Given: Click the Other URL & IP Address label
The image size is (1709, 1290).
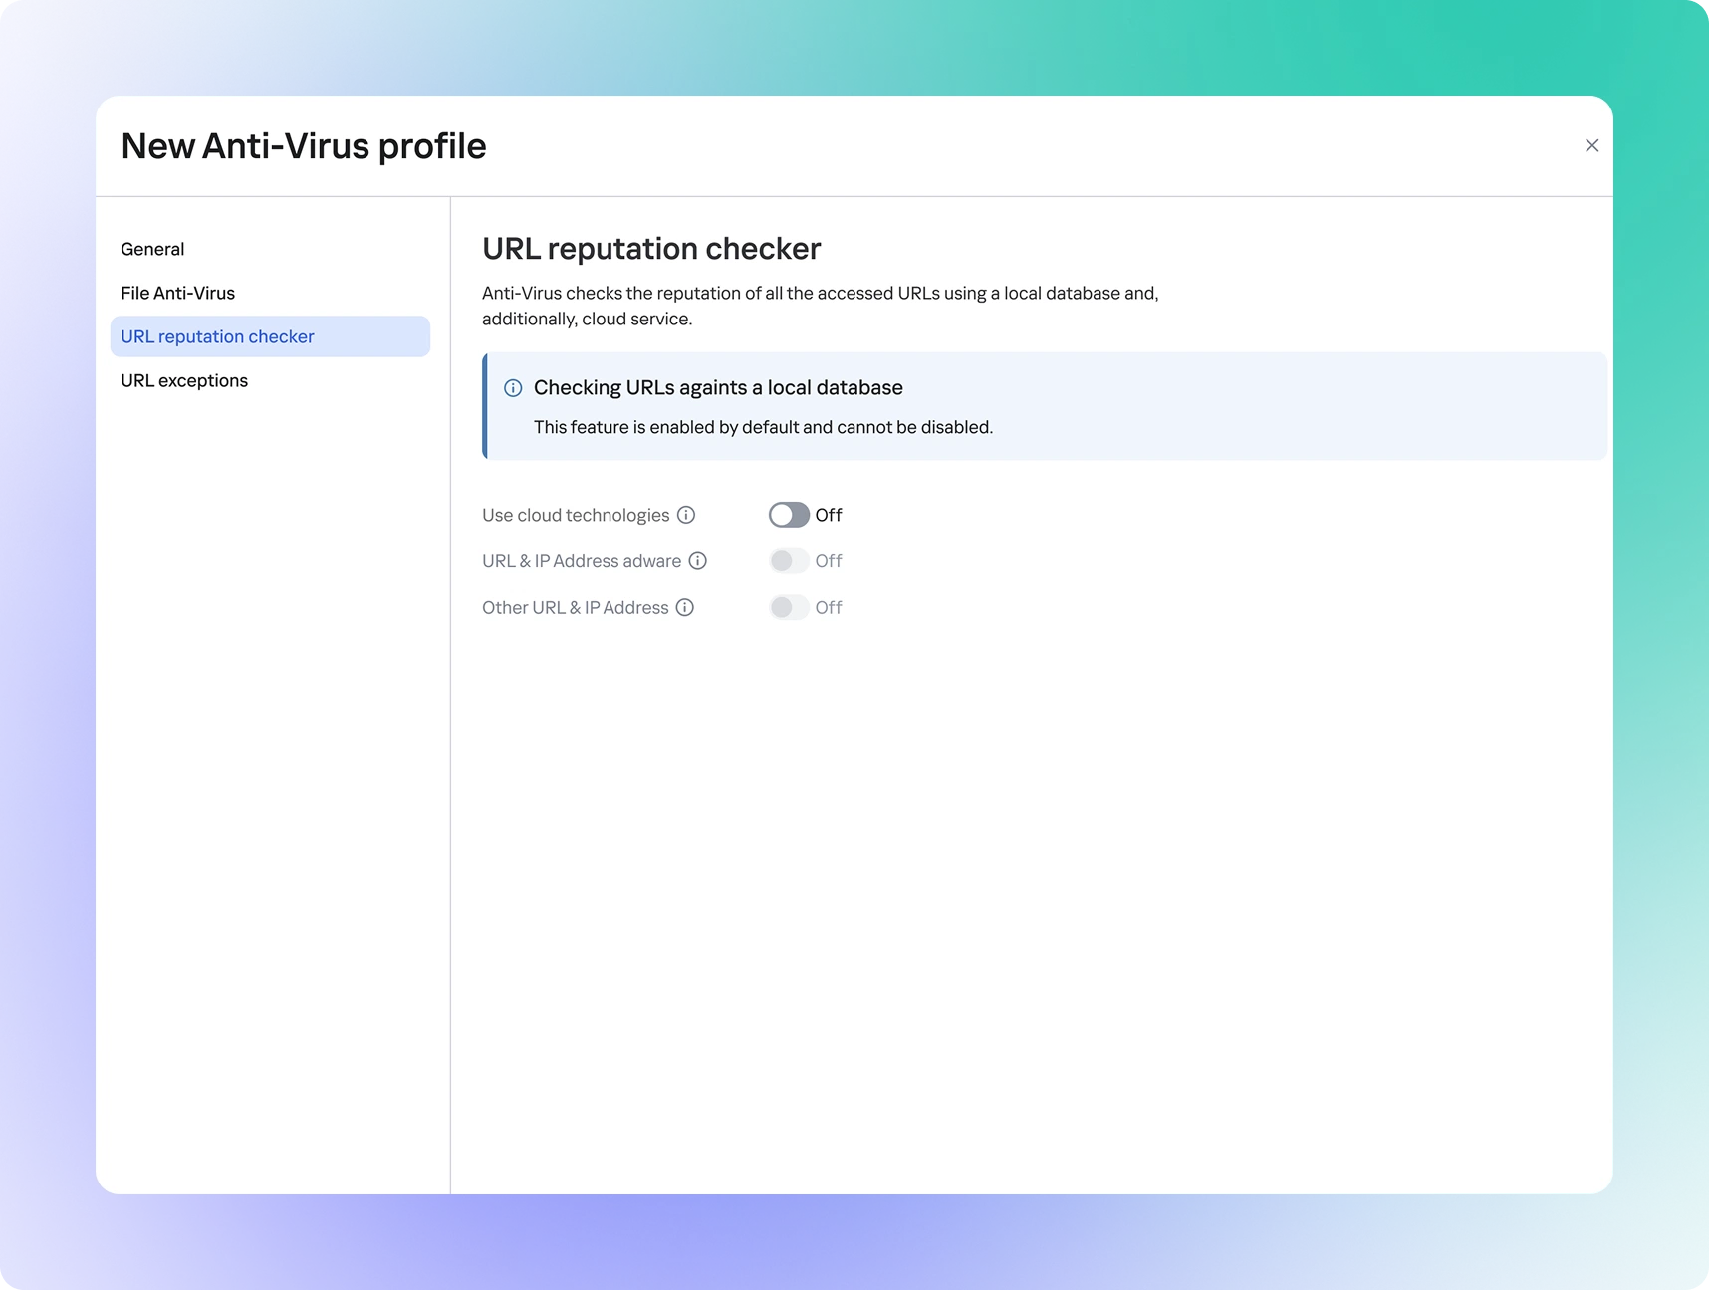Looking at the screenshot, I should [x=576, y=608].
